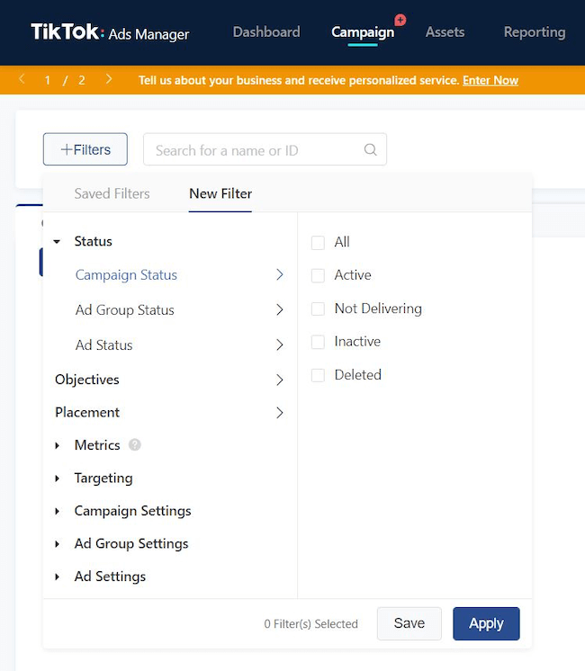Tick the Not Delivering checkbox
This screenshot has width=585, height=671.
click(x=318, y=309)
